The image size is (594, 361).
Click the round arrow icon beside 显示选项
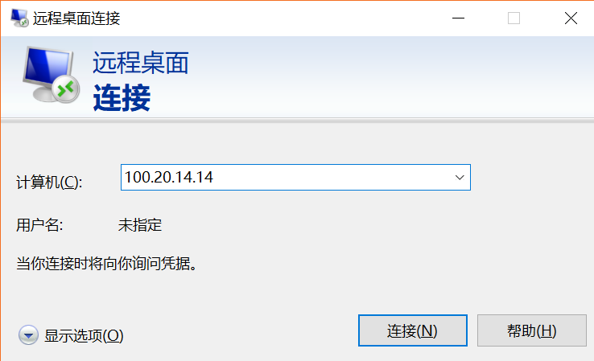28,335
